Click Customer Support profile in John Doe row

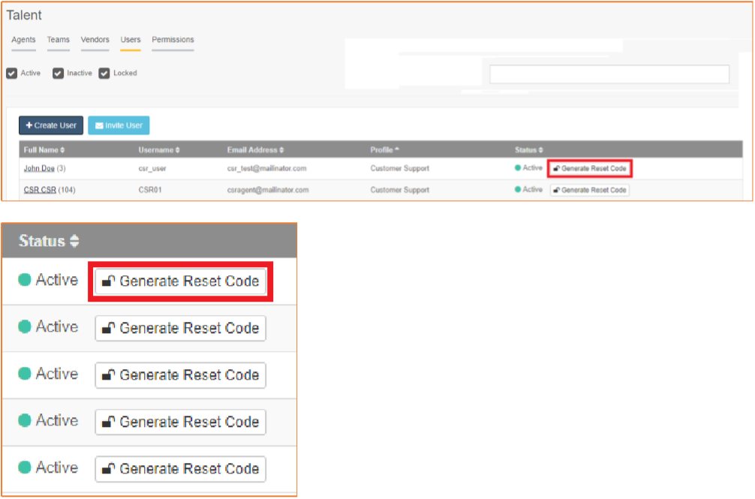pyautogui.click(x=400, y=168)
